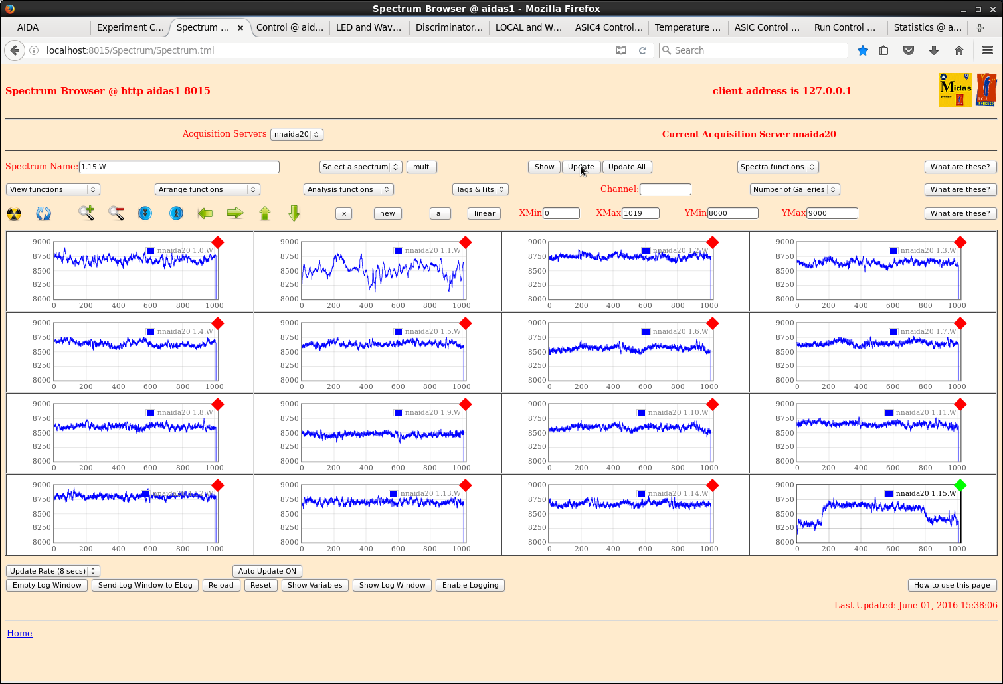Zoom out with the magnifier minus icon
This screenshot has width=1003, height=684.
[x=116, y=213]
